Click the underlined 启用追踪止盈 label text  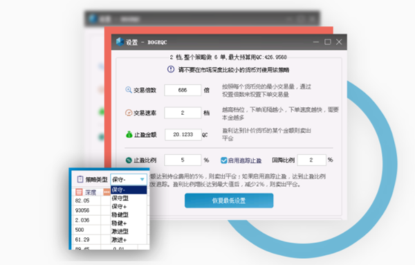coord(245,161)
